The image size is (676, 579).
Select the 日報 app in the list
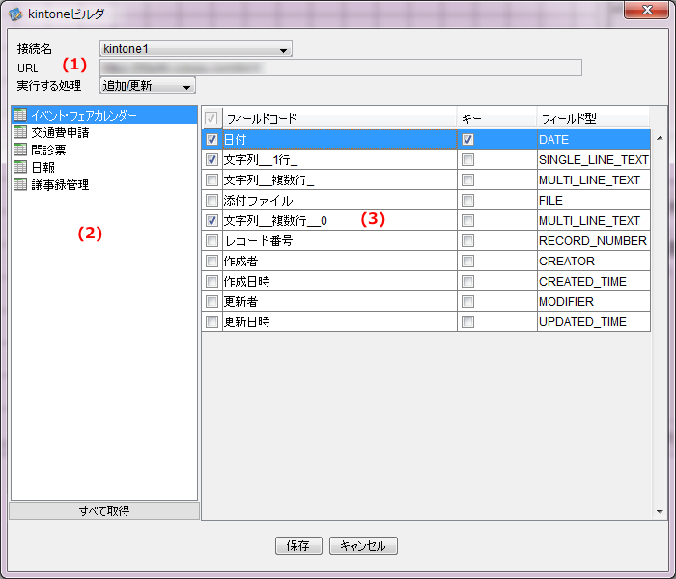pyautogui.click(x=104, y=167)
